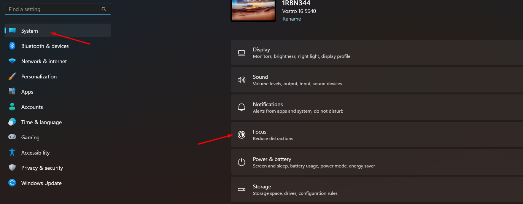Click the Gaming controller icon
This screenshot has width=523, height=204.
12,137
